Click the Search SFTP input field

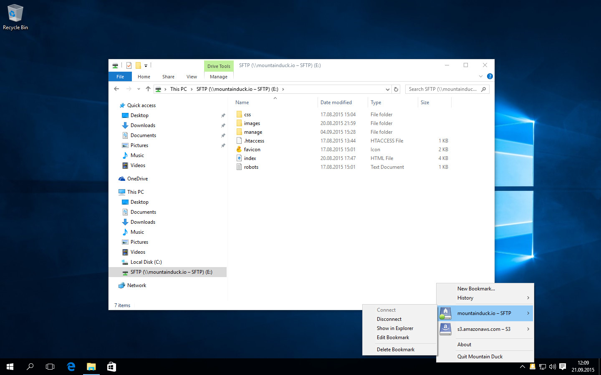[443, 89]
